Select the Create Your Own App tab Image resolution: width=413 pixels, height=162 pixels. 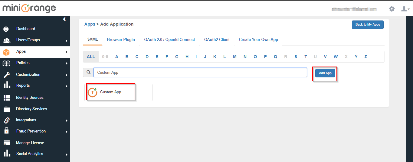pyautogui.click(x=258, y=39)
